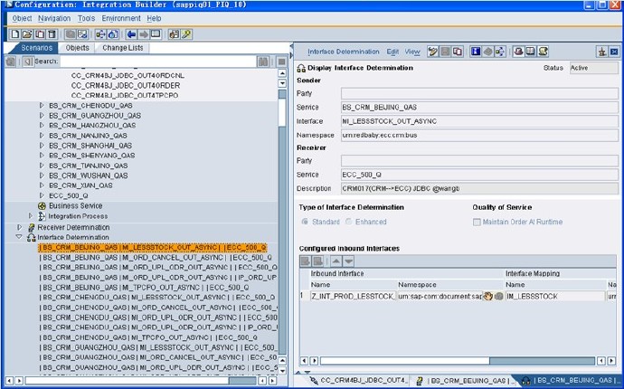Viewport: 624px width, 389px height.
Task: Click the New object icon in main toolbar
Action: point(14,34)
